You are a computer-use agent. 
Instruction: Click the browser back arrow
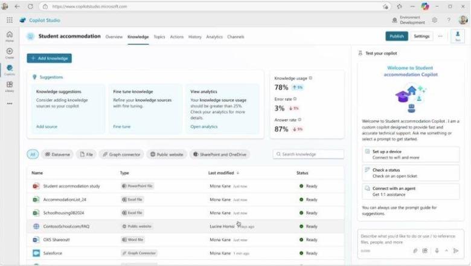pos(17,6)
